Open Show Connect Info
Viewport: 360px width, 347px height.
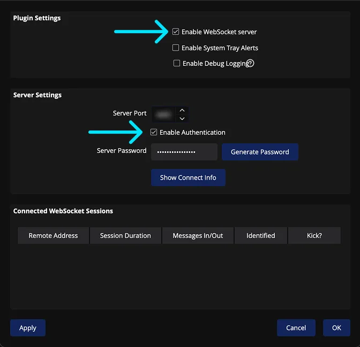[x=188, y=178]
